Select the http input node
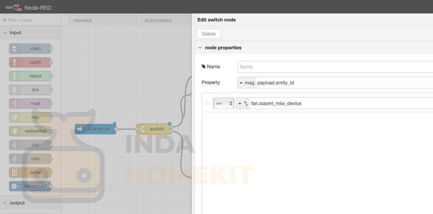The image size is (433, 214). click(x=30, y=117)
